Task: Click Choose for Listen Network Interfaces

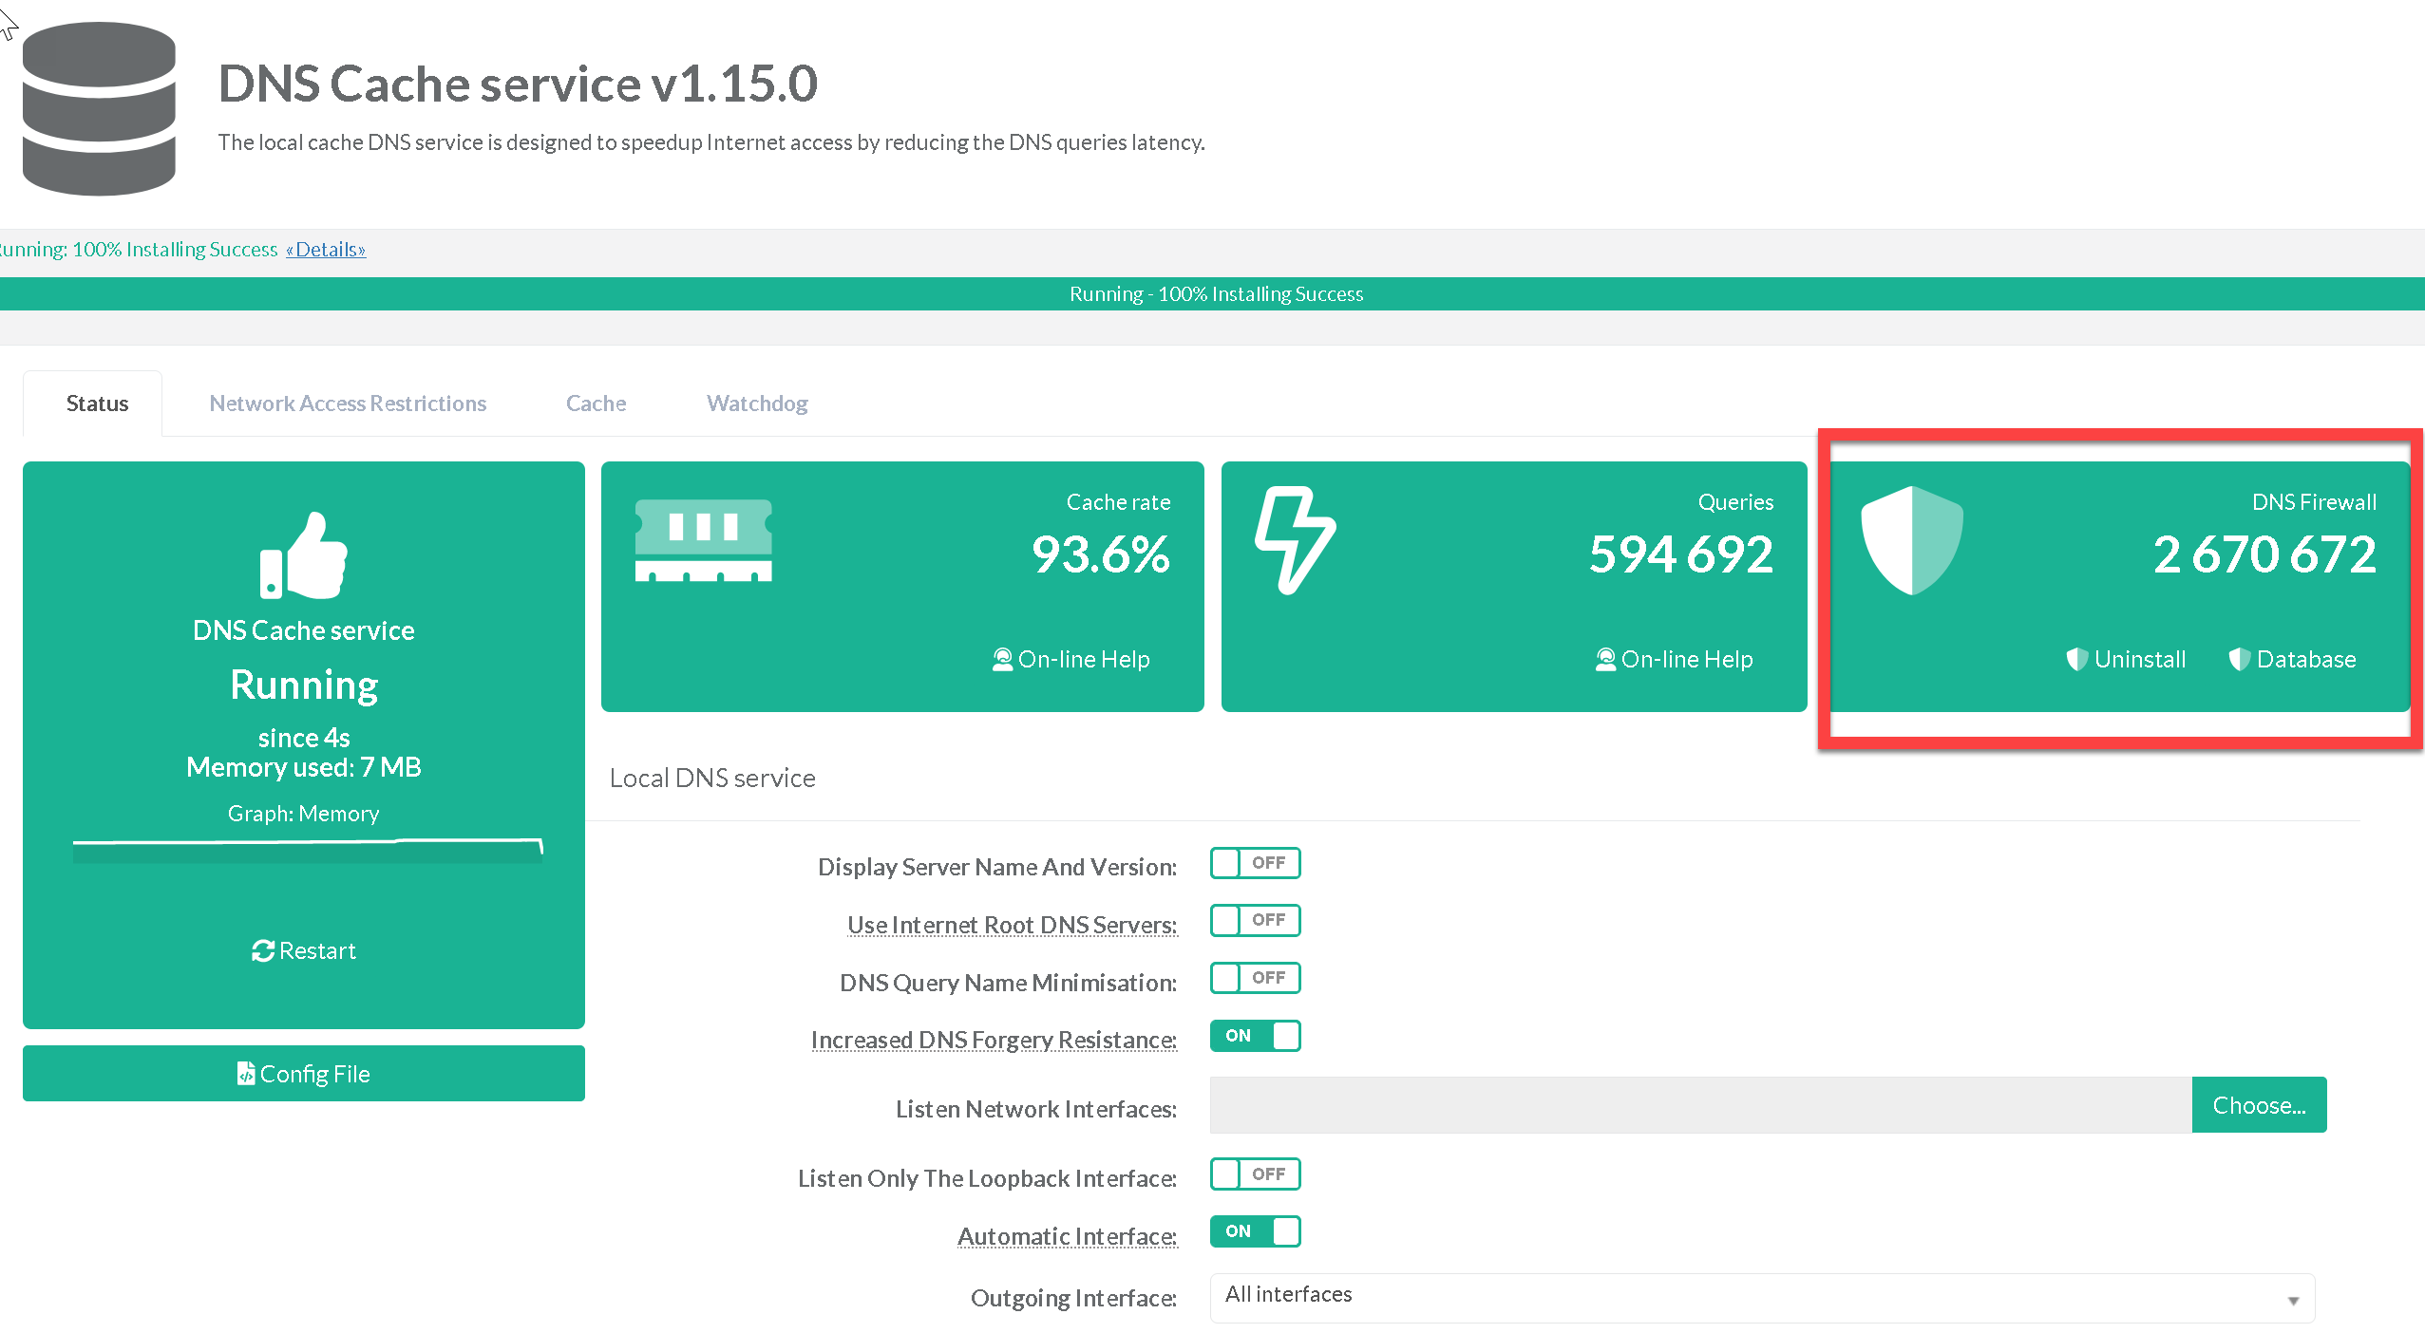Action: (x=2258, y=1105)
